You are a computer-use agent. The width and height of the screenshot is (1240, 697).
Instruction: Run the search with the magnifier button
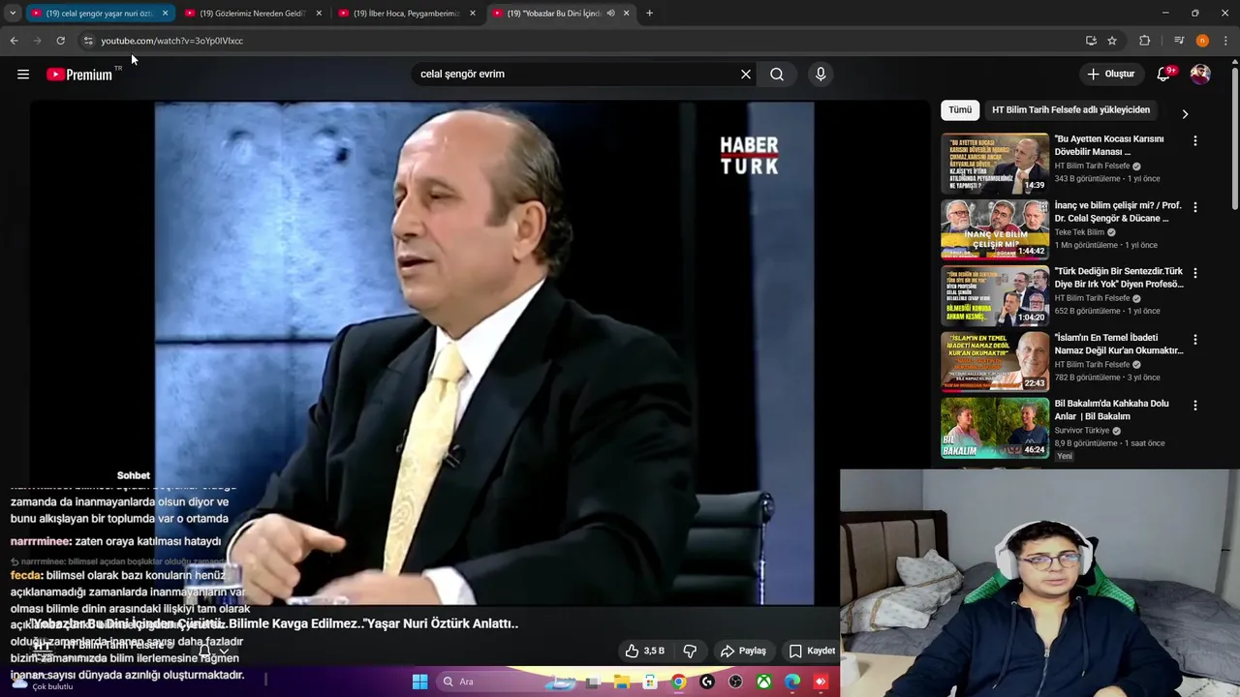pyautogui.click(x=777, y=74)
